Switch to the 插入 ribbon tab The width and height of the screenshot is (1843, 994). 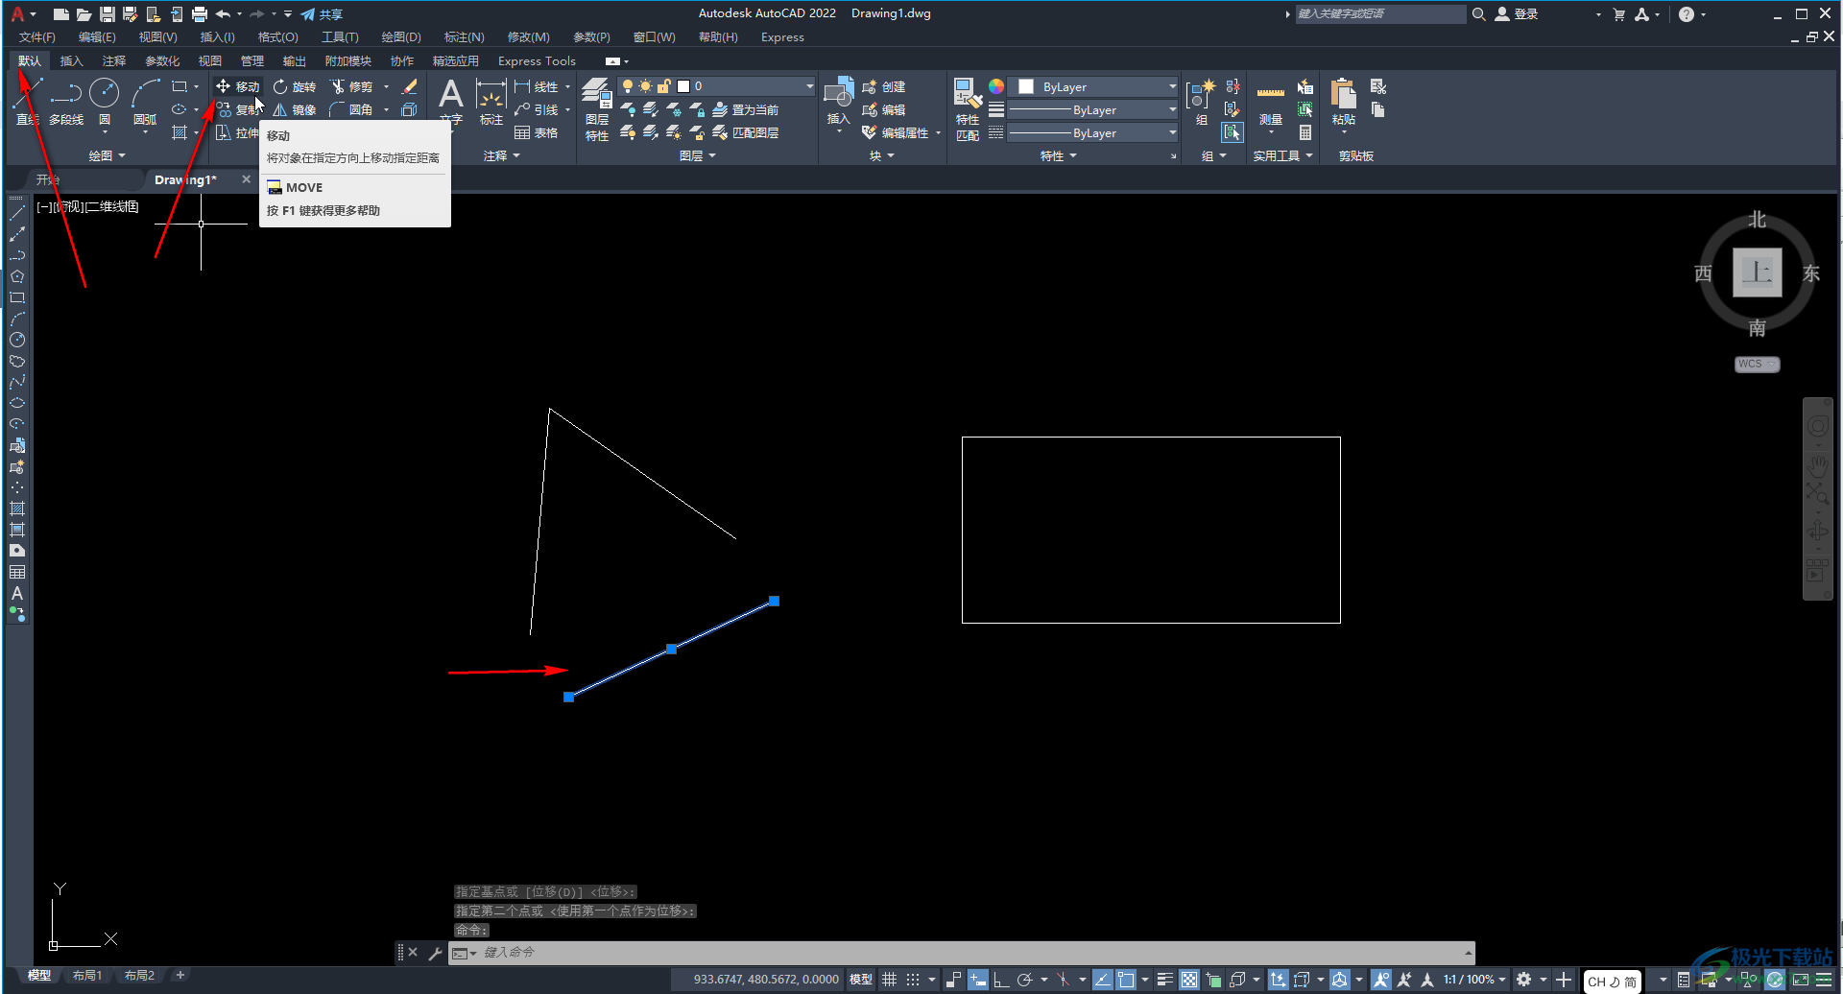[x=71, y=60]
